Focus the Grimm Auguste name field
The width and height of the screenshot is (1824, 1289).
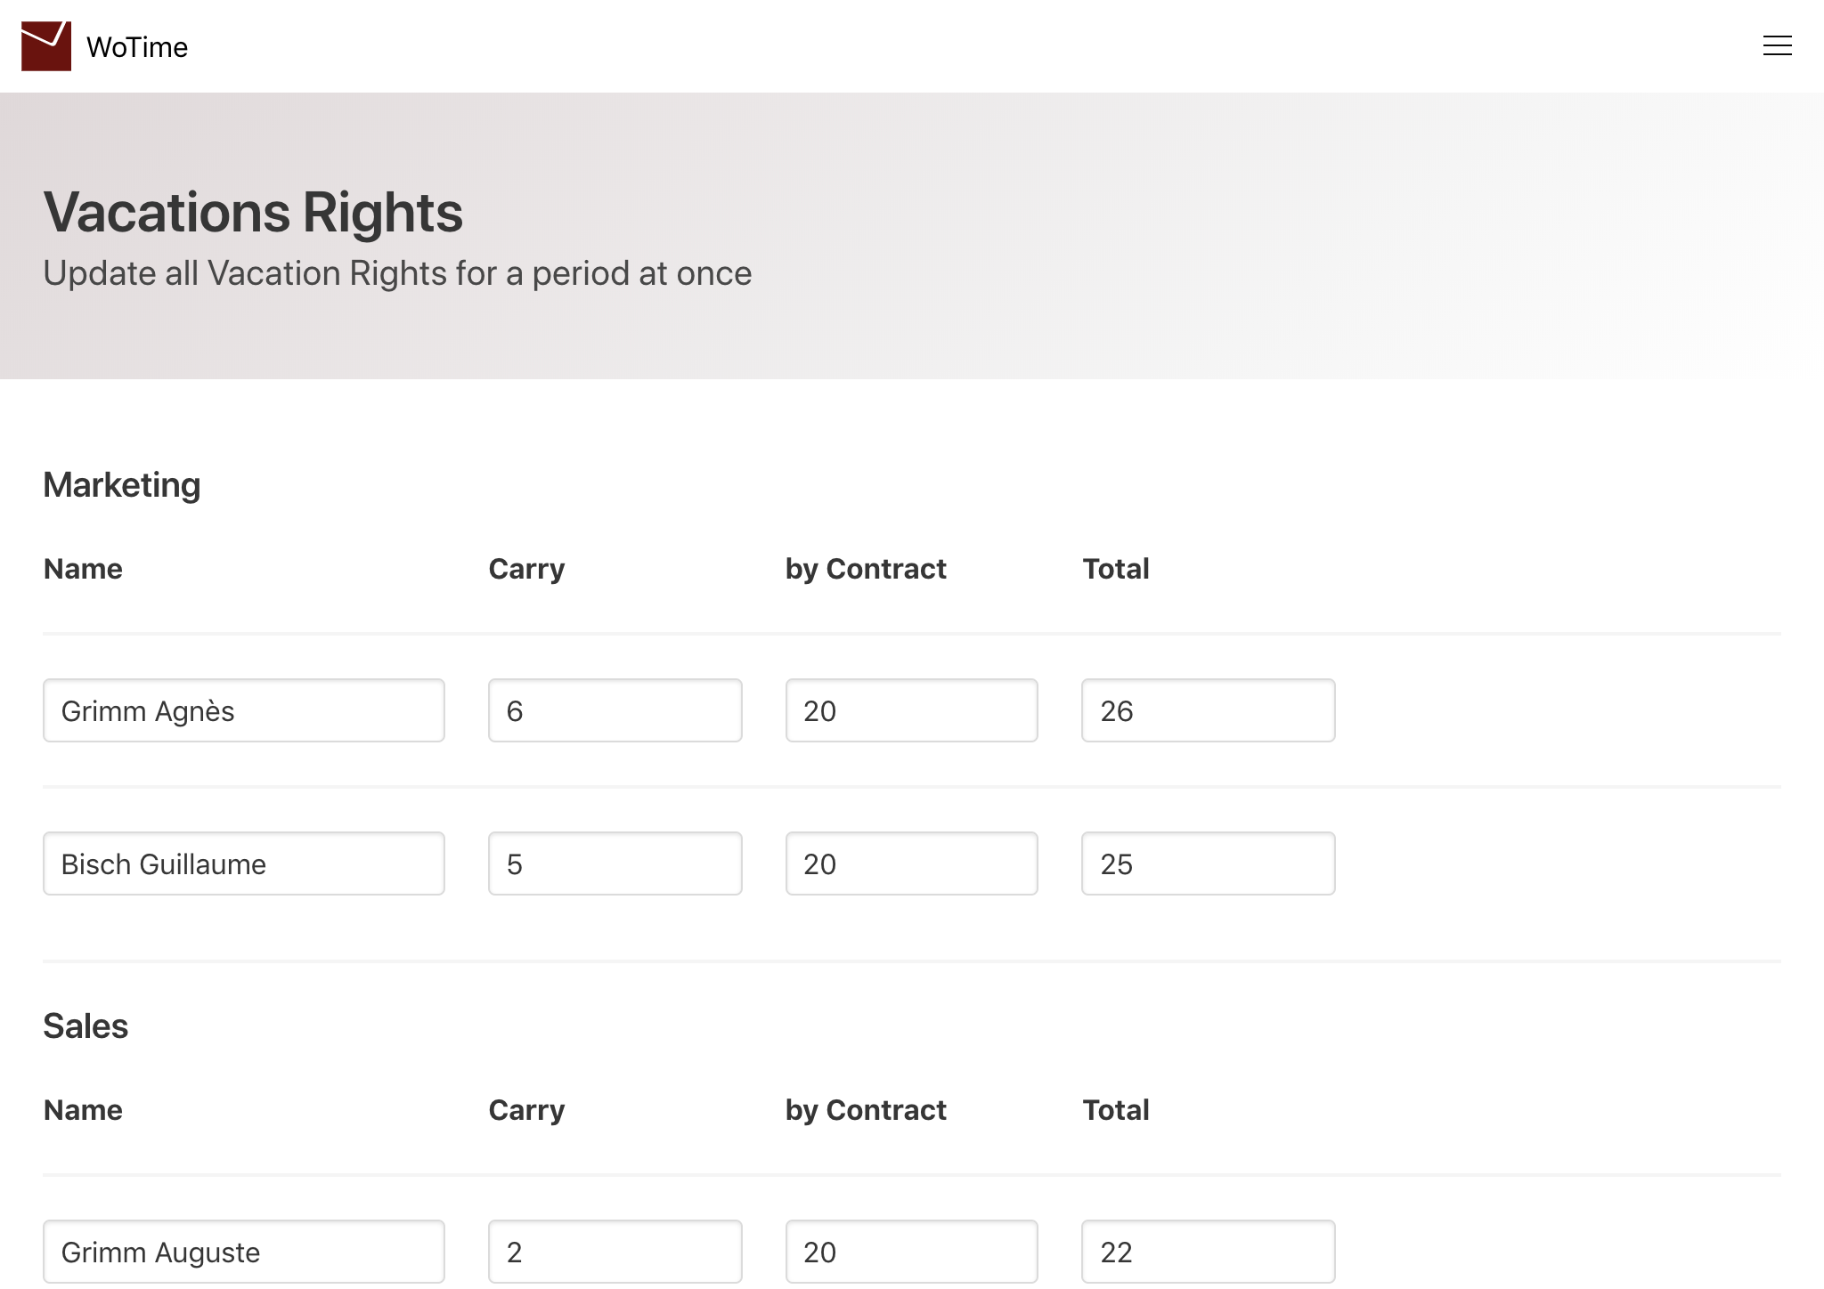[243, 1252]
